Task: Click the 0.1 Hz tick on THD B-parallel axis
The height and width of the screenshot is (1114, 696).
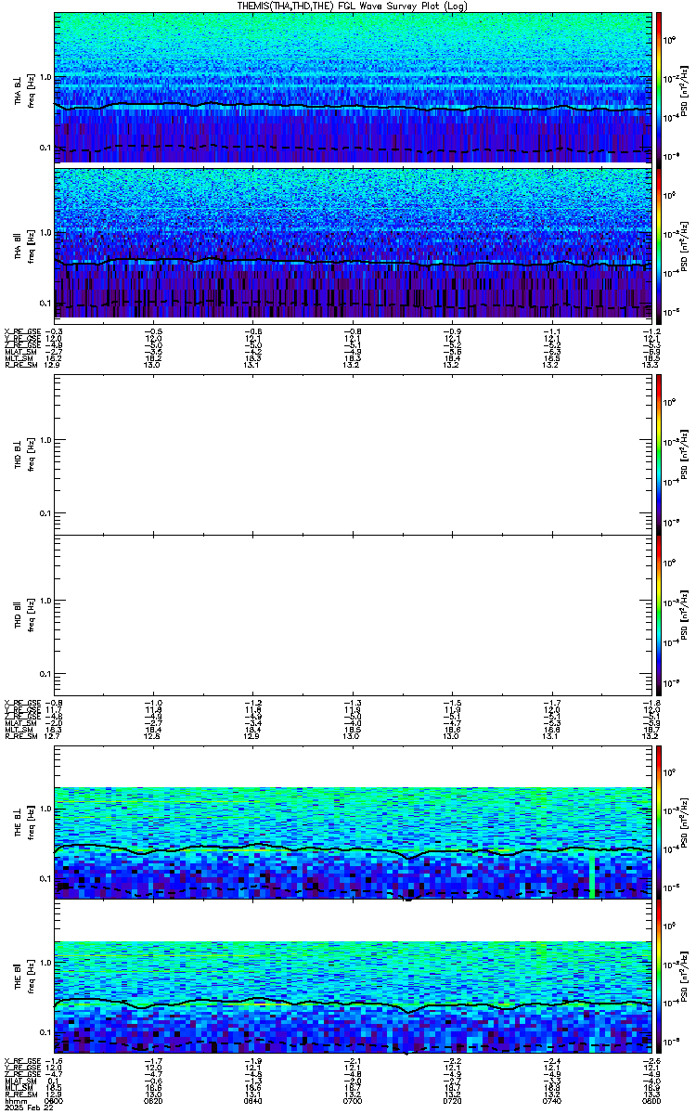Action: [45, 673]
